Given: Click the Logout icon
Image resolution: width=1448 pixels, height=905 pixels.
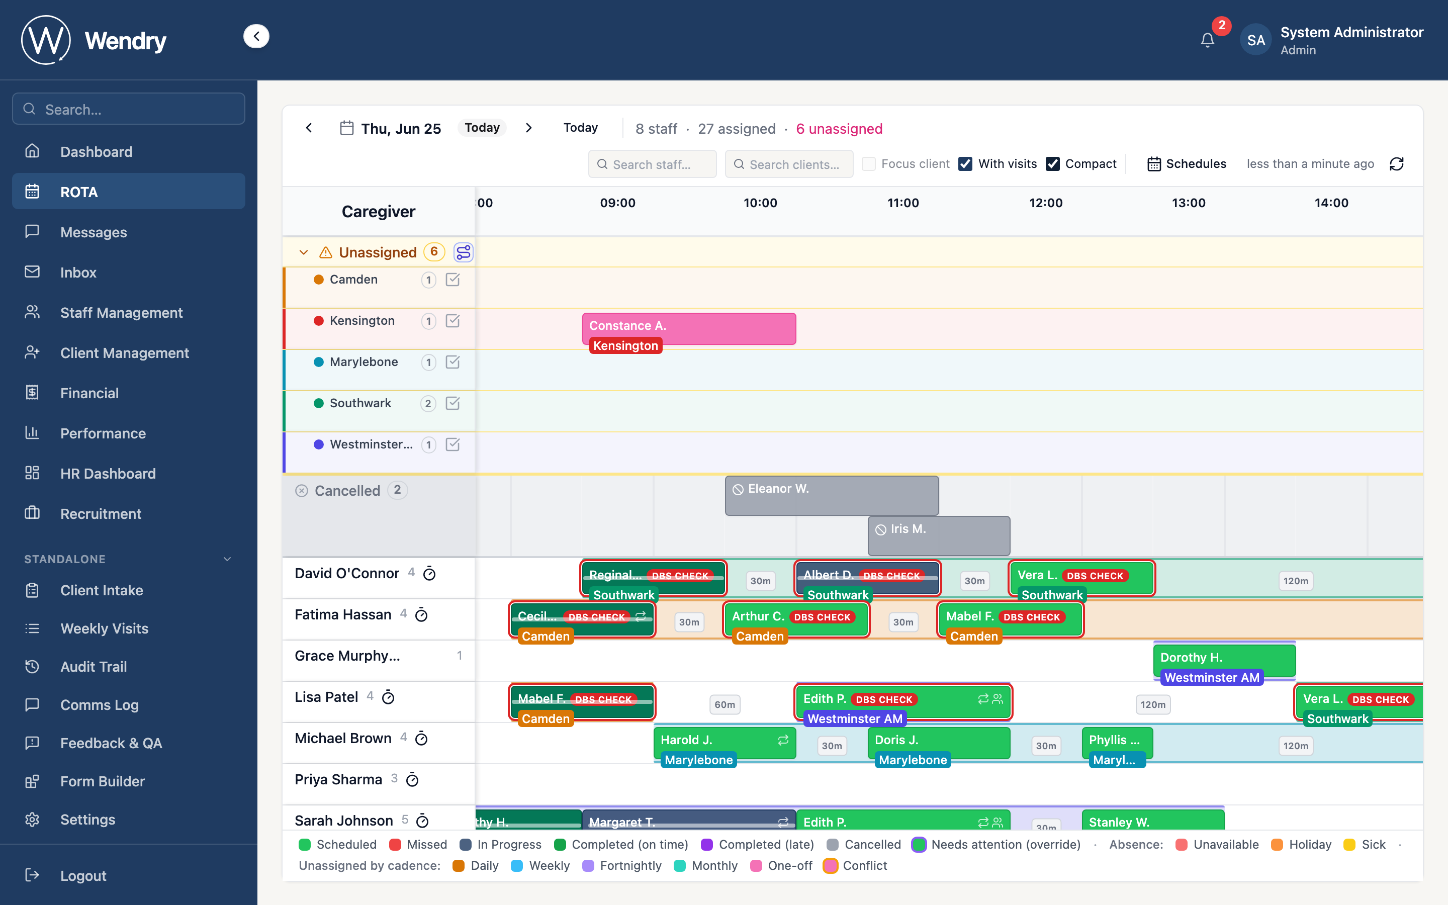Looking at the screenshot, I should click(x=32, y=875).
